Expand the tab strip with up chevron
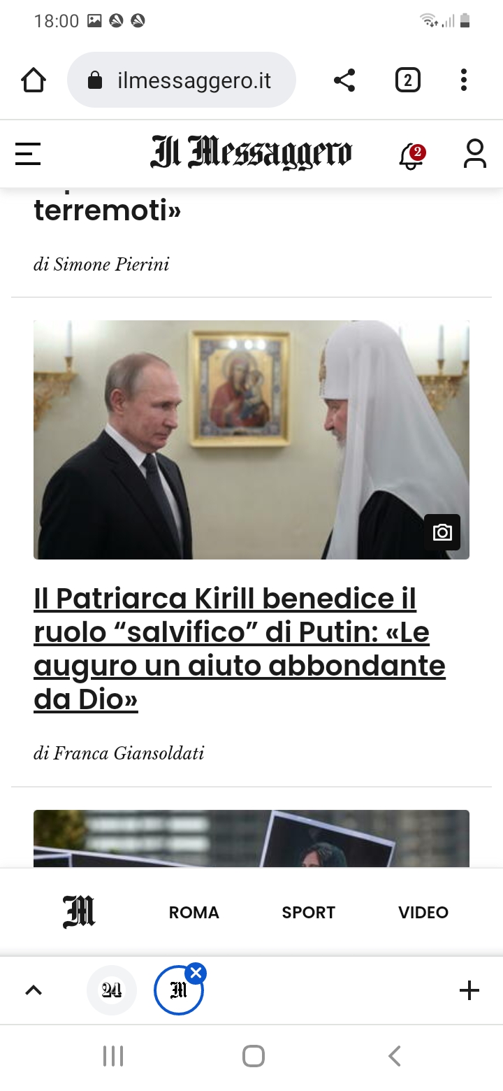Screen dimensions: 503x1091 click(34, 990)
